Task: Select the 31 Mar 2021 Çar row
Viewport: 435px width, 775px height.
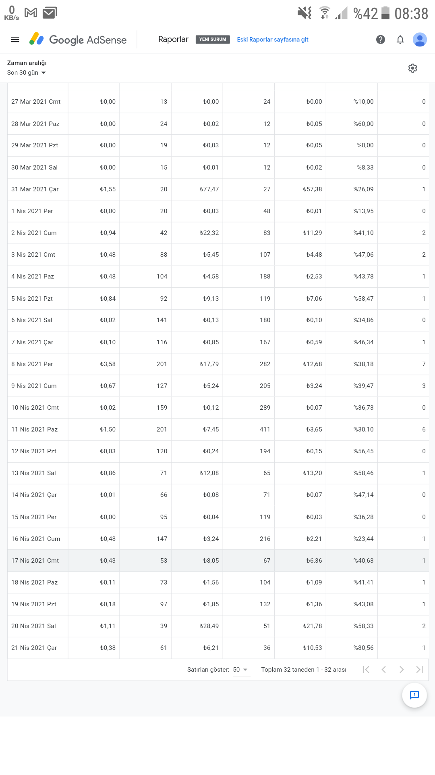Action: pos(218,189)
